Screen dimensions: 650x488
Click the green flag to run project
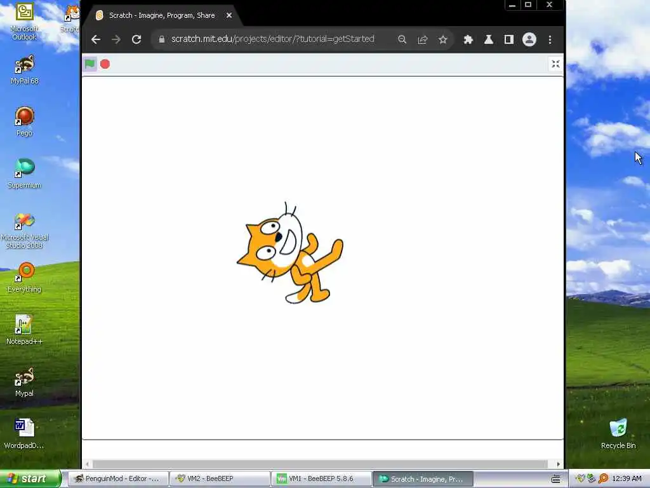point(90,64)
